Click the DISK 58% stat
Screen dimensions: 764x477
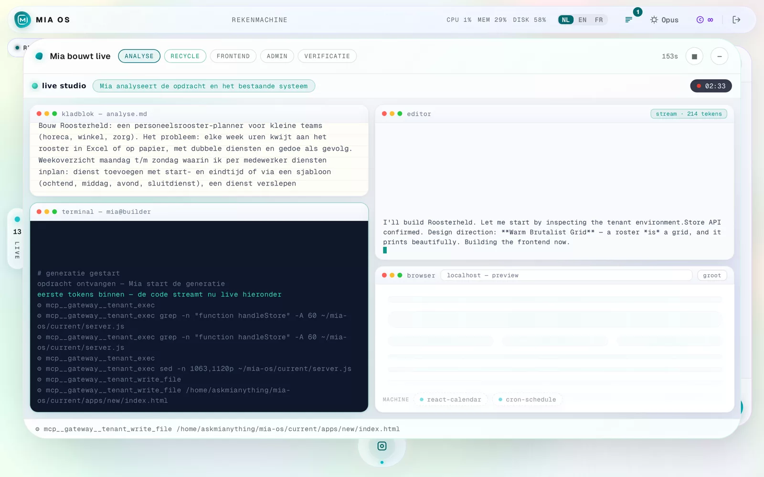click(529, 20)
